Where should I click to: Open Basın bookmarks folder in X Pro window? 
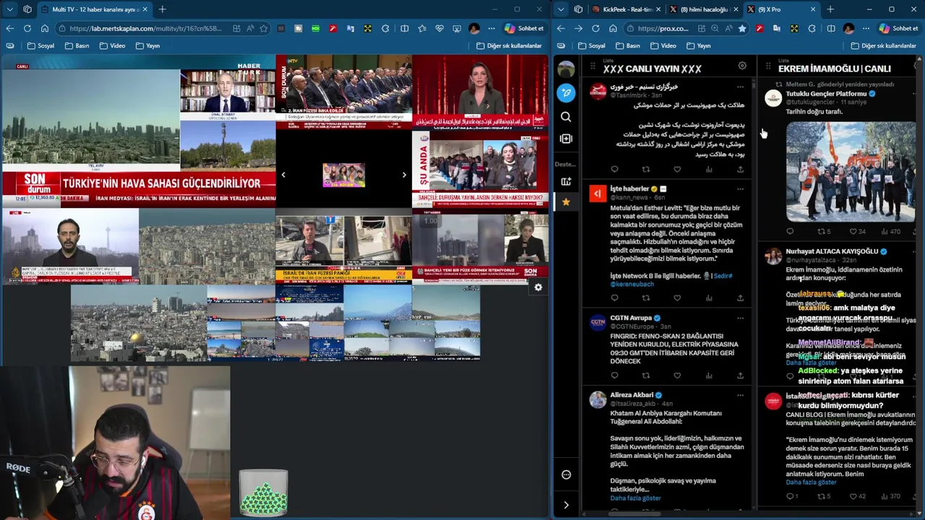[628, 45]
